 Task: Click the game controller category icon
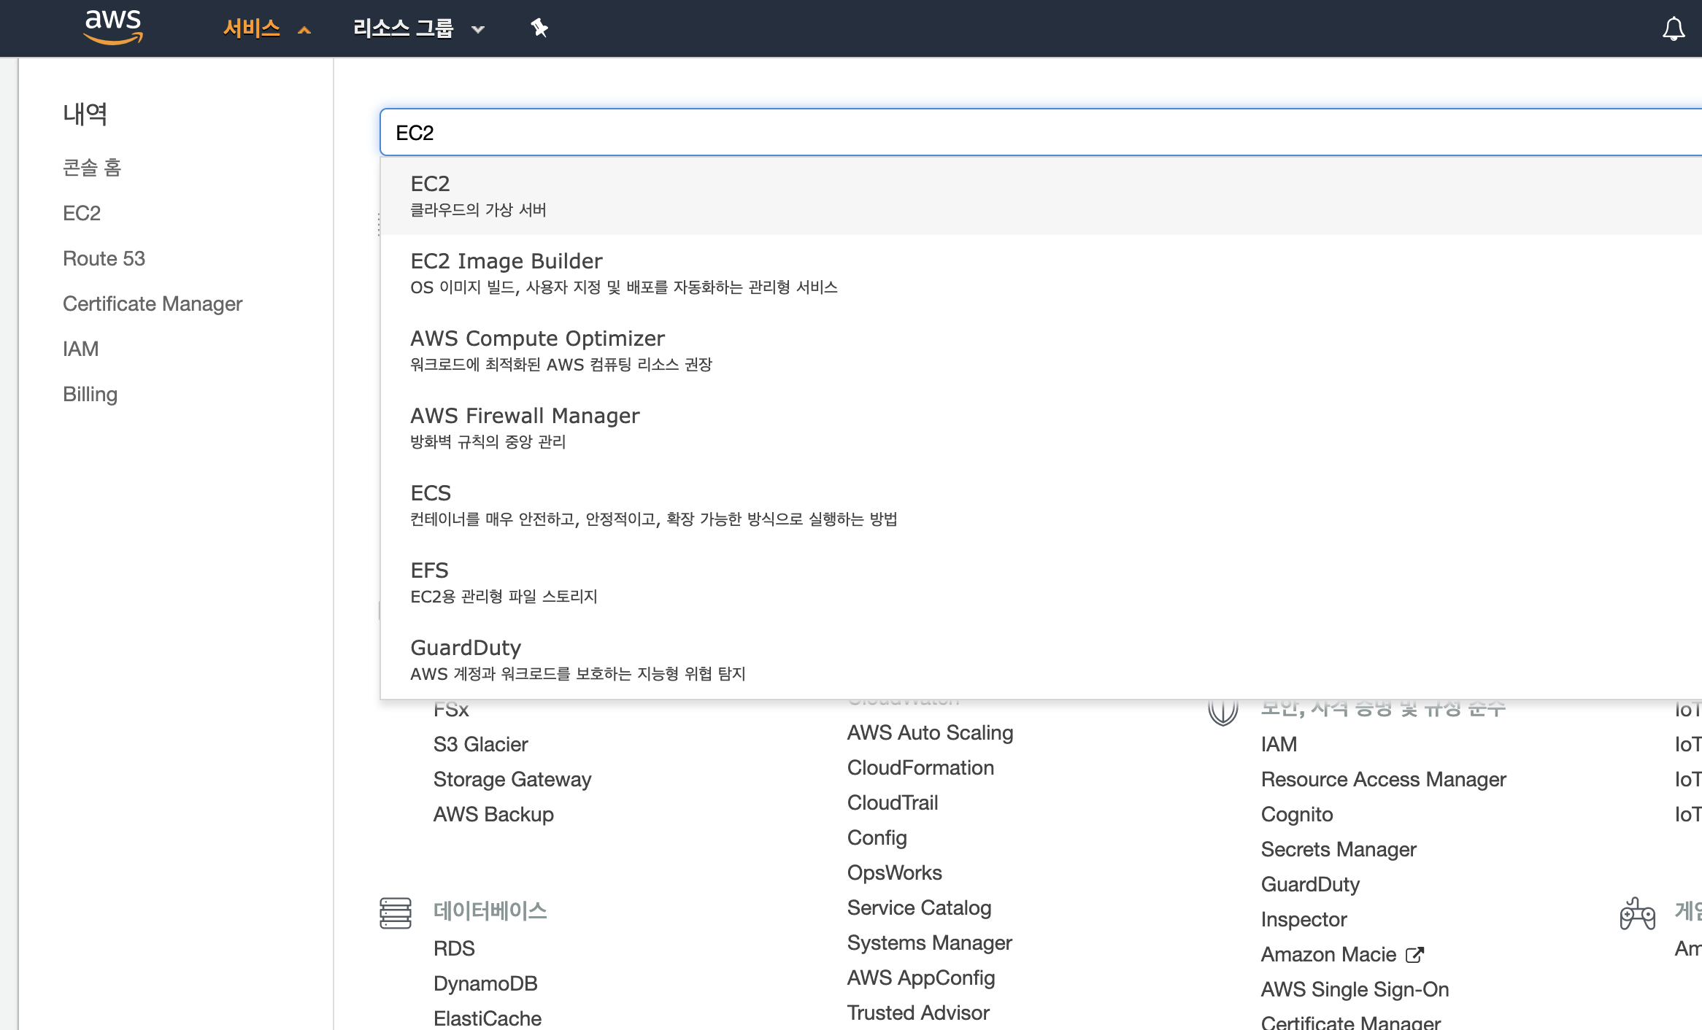pyautogui.click(x=1637, y=913)
